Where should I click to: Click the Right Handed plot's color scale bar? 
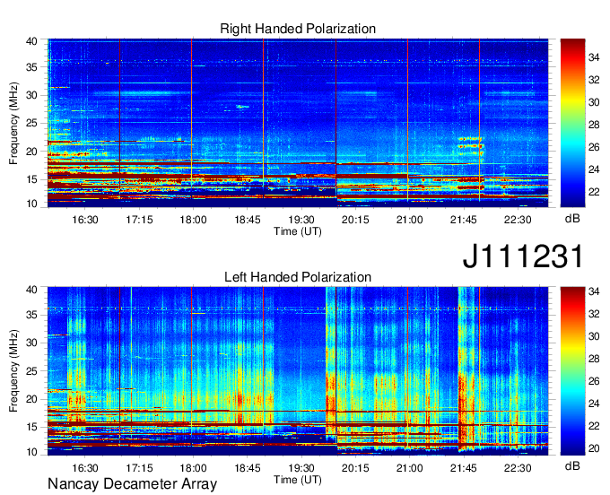coord(572,123)
